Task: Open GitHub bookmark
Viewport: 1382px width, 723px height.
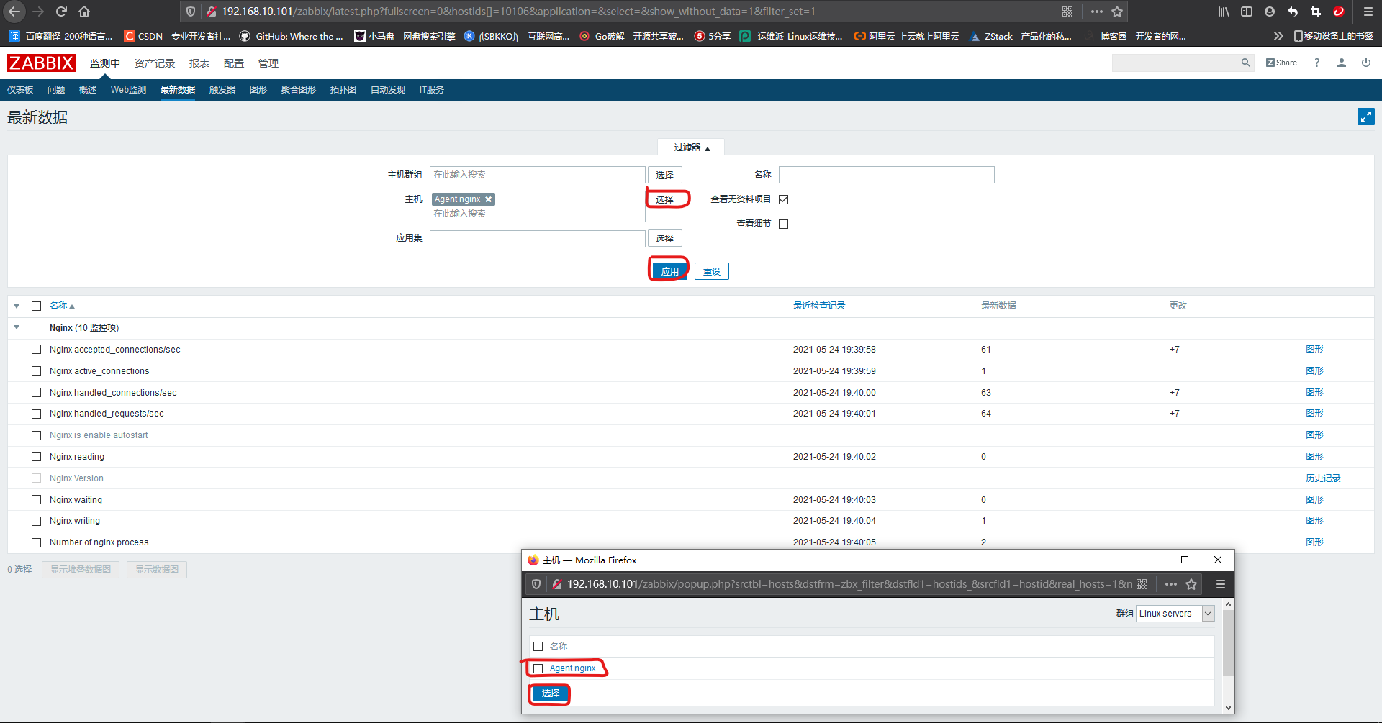Action: point(292,36)
